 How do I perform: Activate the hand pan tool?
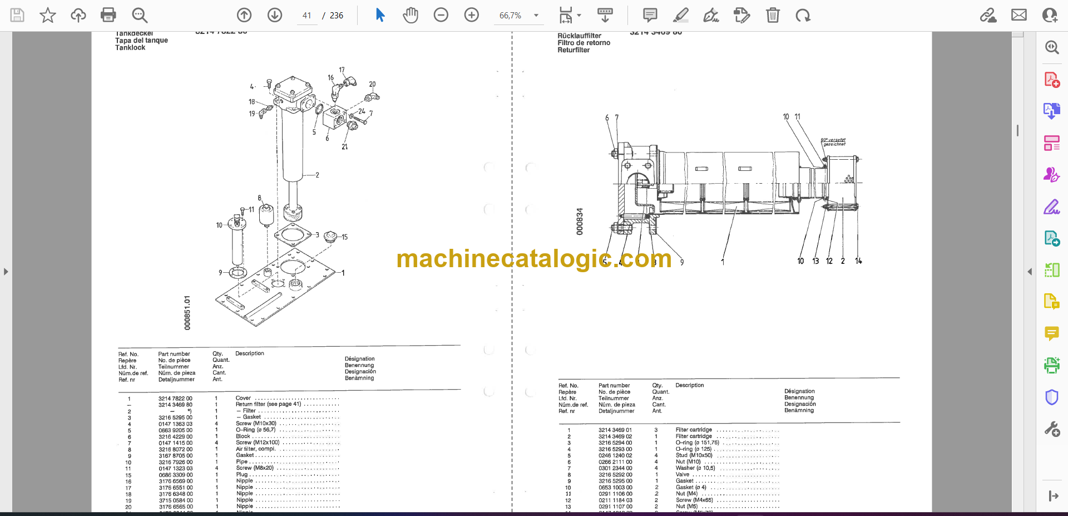pos(411,15)
